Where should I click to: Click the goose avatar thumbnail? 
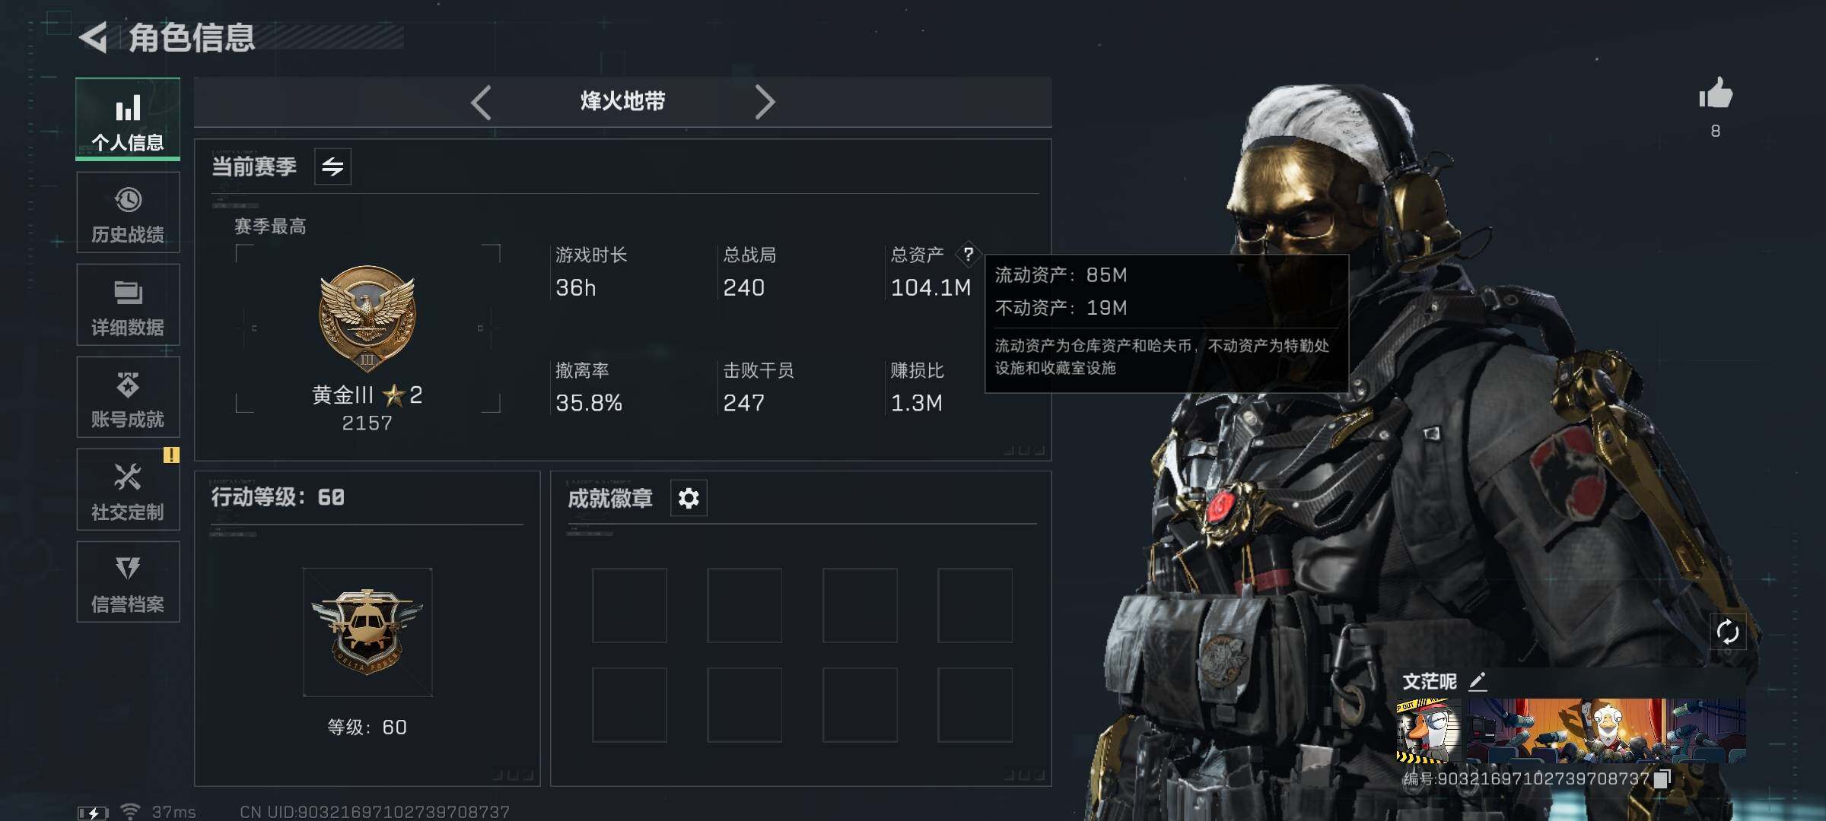tap(1428, 731)
